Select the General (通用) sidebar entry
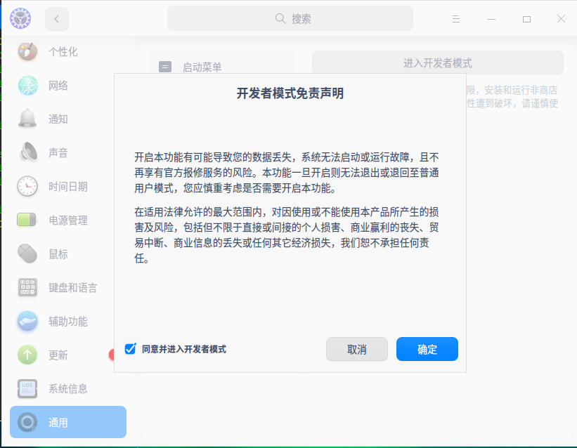This screenshot has width=577, height=448. pos(67,422)
